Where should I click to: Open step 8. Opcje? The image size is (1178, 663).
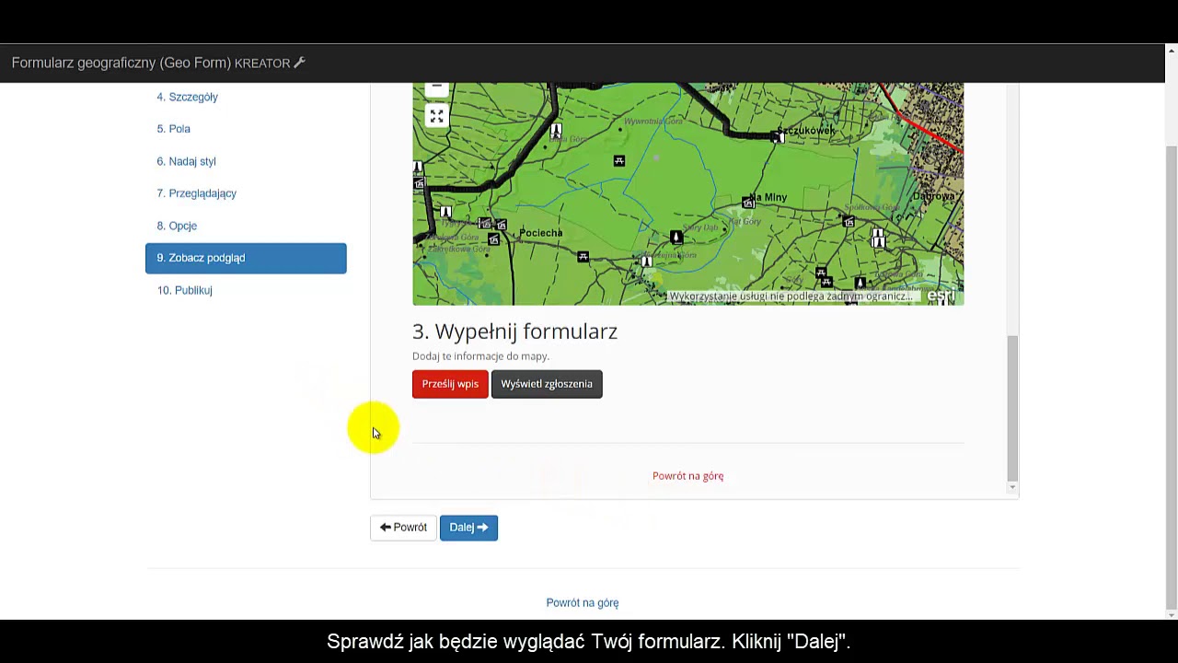tap(177, 226)
